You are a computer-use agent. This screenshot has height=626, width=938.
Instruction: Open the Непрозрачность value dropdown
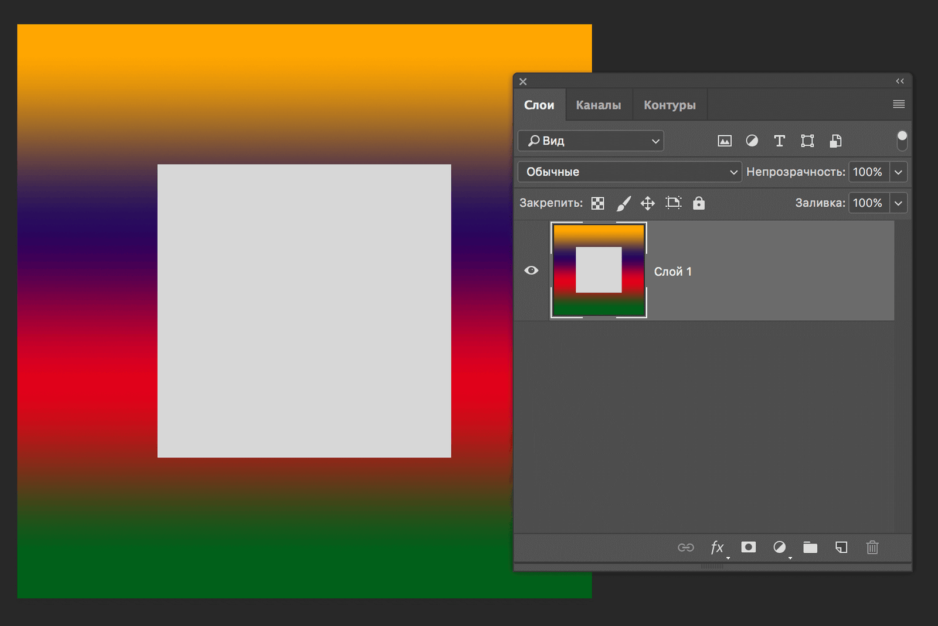click(898, 172)
